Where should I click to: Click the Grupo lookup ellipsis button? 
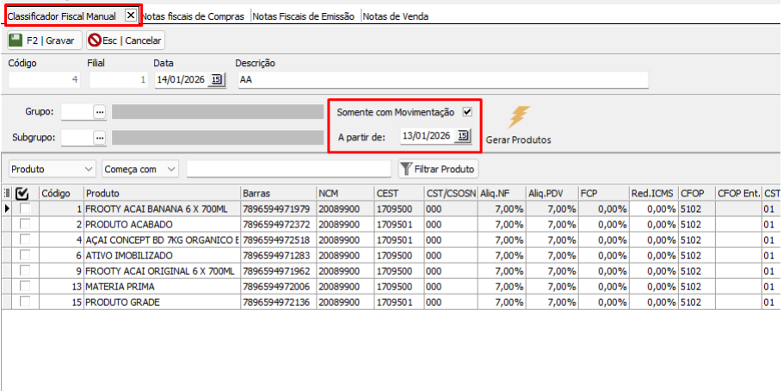pyautogui.click(x=100, y=112)
